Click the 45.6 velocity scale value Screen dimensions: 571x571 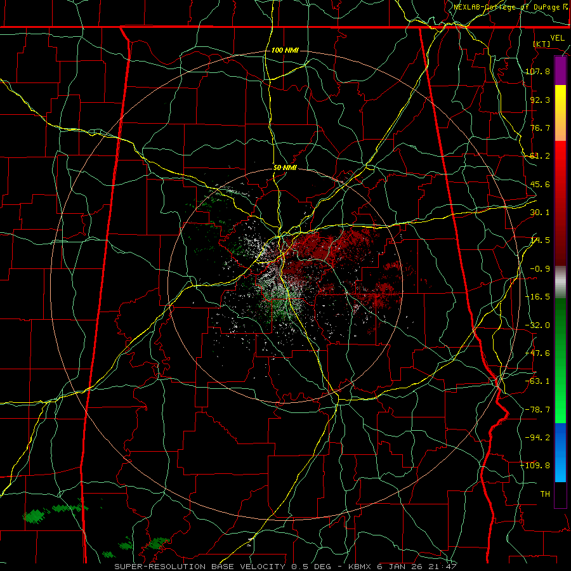(x=540, y=184)
